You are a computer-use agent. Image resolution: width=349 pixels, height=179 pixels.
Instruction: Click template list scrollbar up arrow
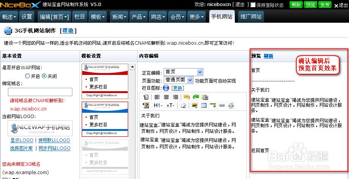click(132, 67)
